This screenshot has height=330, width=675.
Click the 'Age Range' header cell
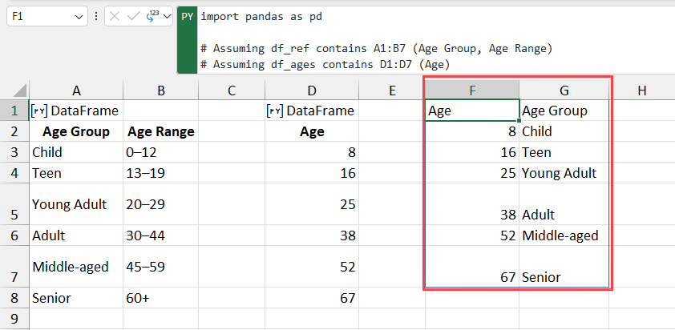160,131
